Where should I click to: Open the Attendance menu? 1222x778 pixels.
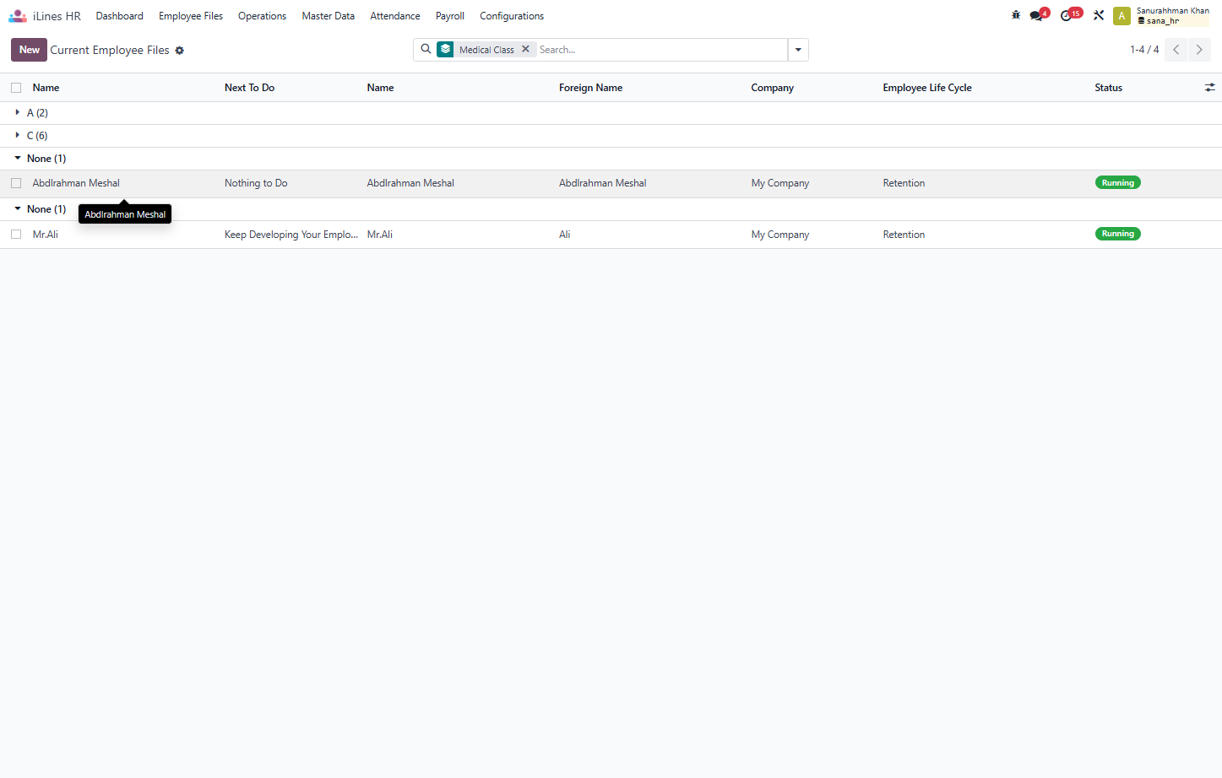[x=394, y=16]
